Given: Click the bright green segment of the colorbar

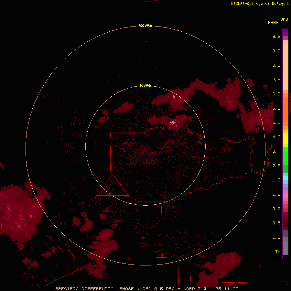Looking at the screenshot, I should [286, 156].
